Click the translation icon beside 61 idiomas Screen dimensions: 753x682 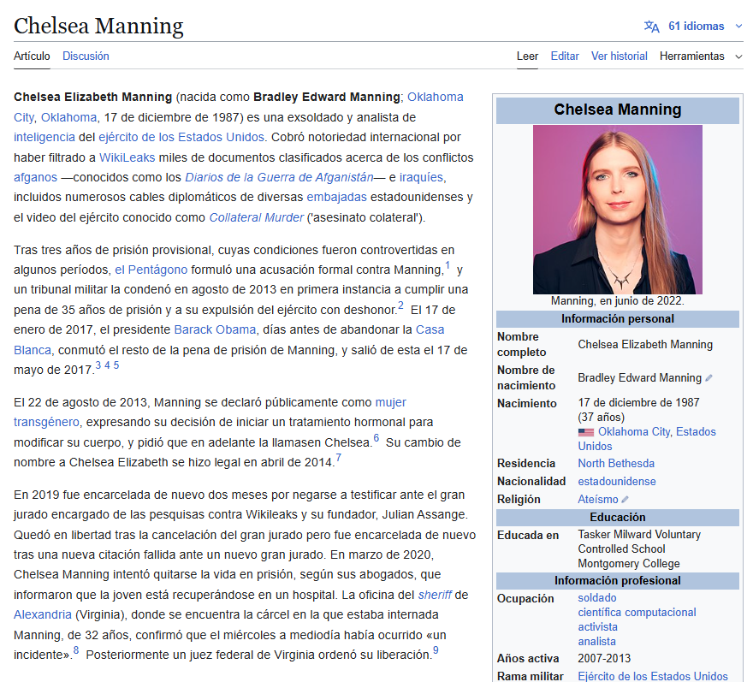652,27
